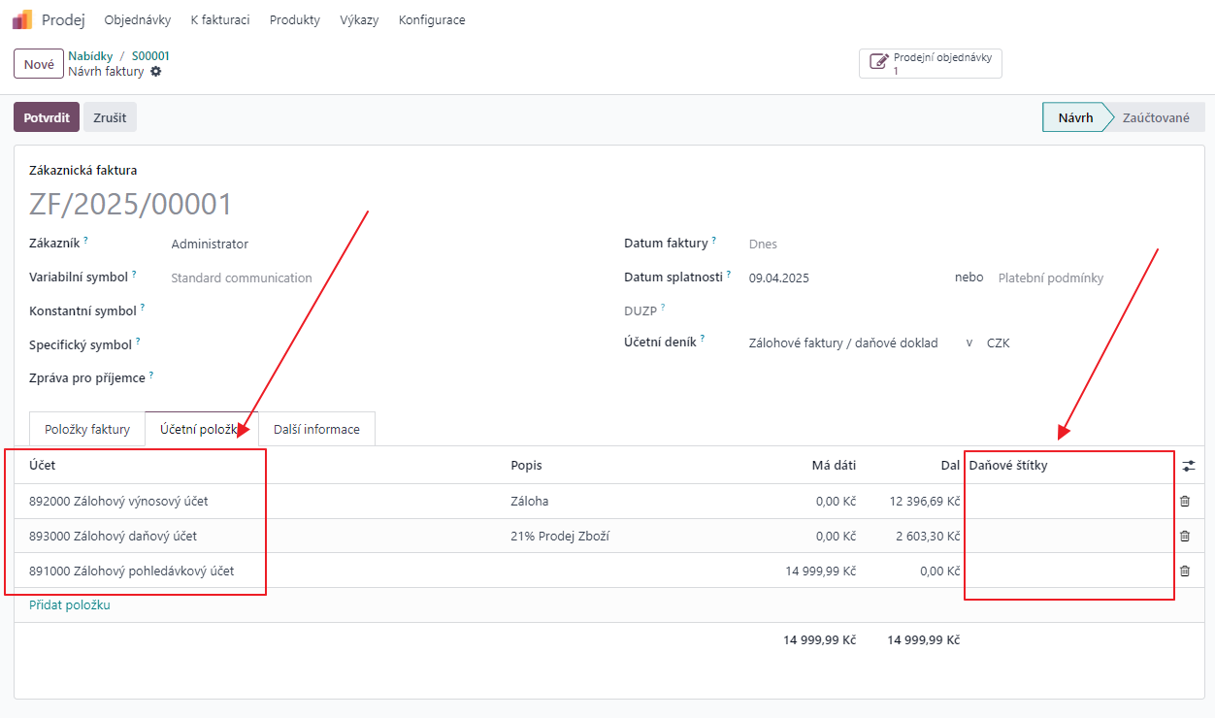This screenshot has width=1215, height=718.
Task: Click the Prodej app logo icon
Action: point(21,19)
